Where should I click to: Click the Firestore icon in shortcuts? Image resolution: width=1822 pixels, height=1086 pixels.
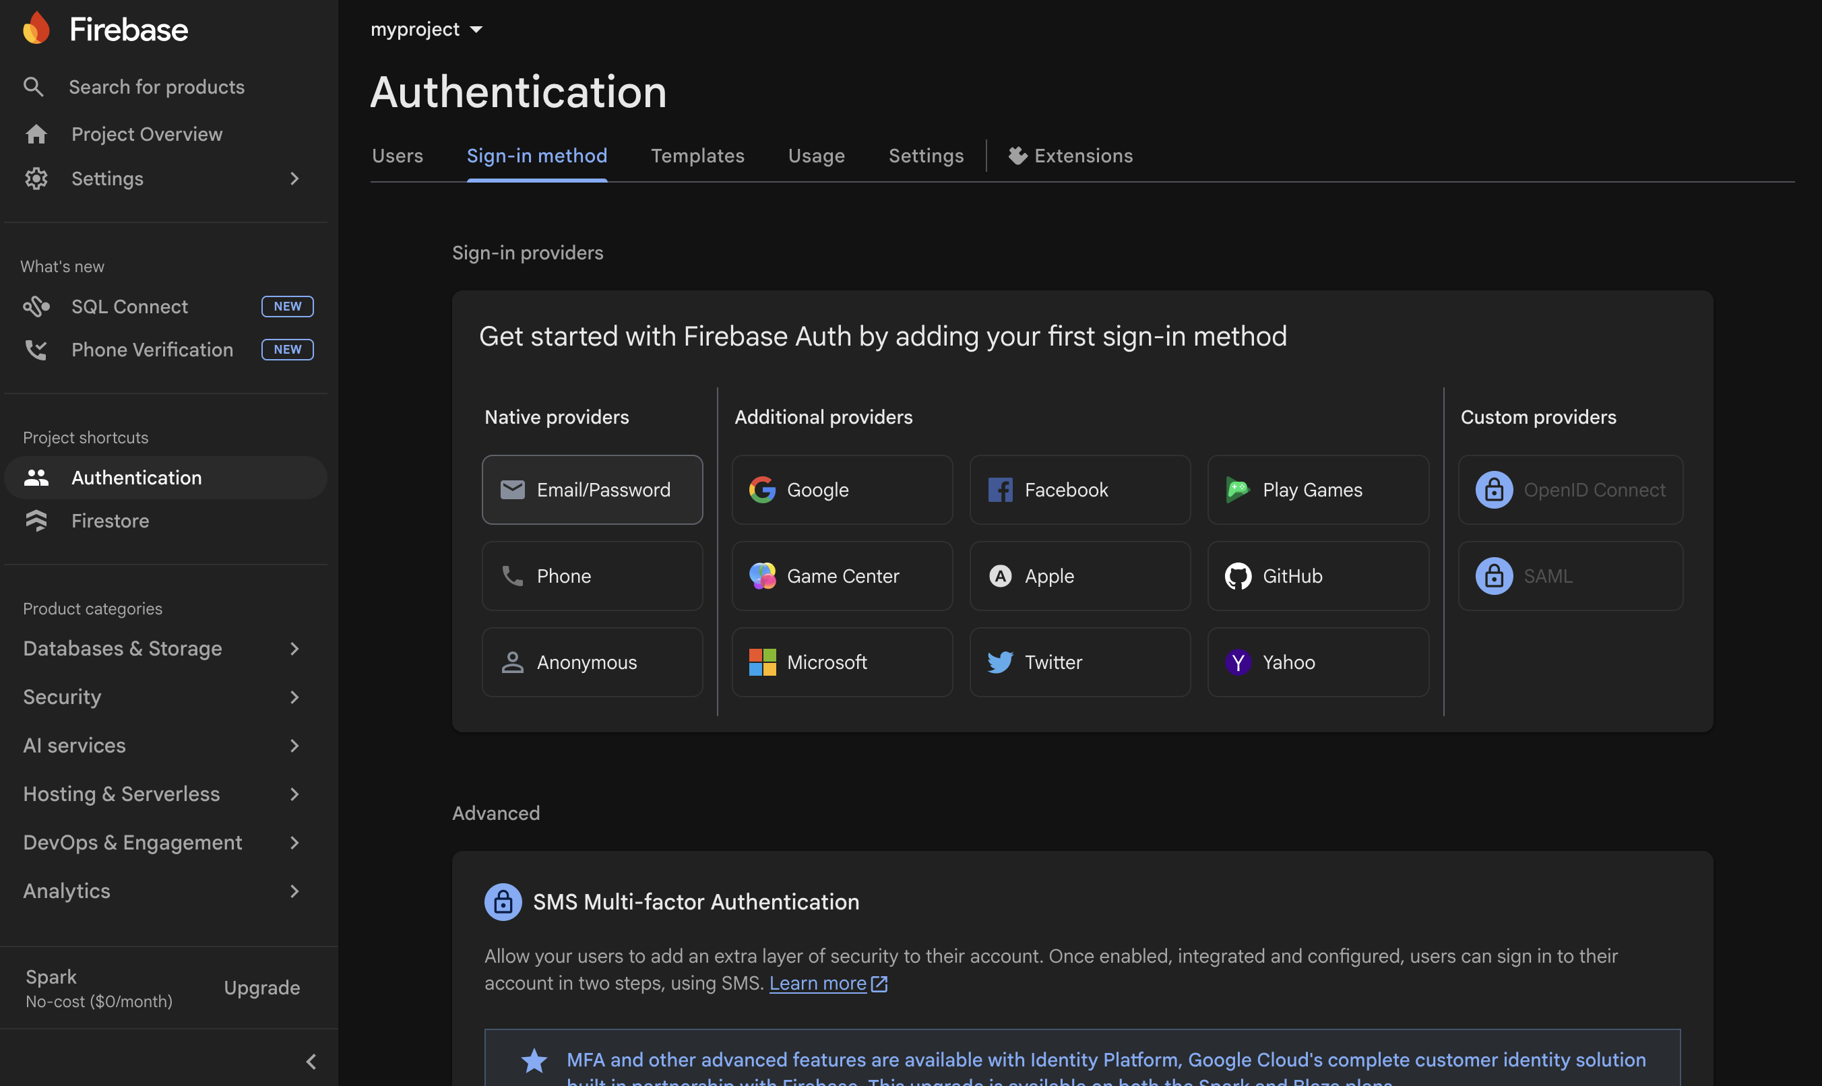tap(36, 521)
